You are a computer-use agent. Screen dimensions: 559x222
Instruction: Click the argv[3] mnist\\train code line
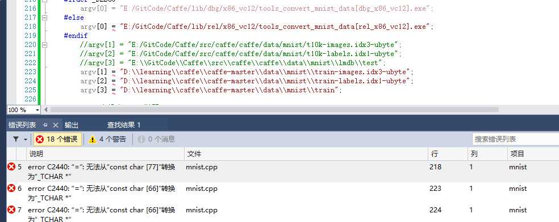211,90
